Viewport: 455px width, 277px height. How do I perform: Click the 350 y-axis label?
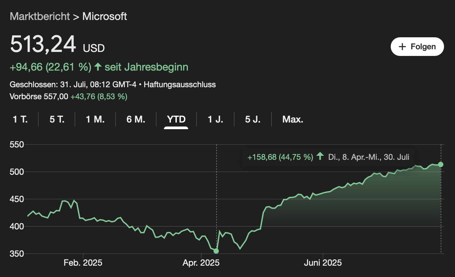16,254
